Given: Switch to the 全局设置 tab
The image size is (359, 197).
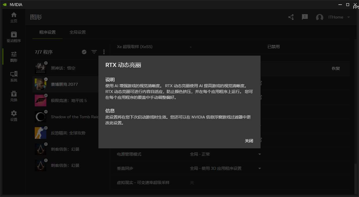Looking at the screenshot, I should tap(78, 32).
